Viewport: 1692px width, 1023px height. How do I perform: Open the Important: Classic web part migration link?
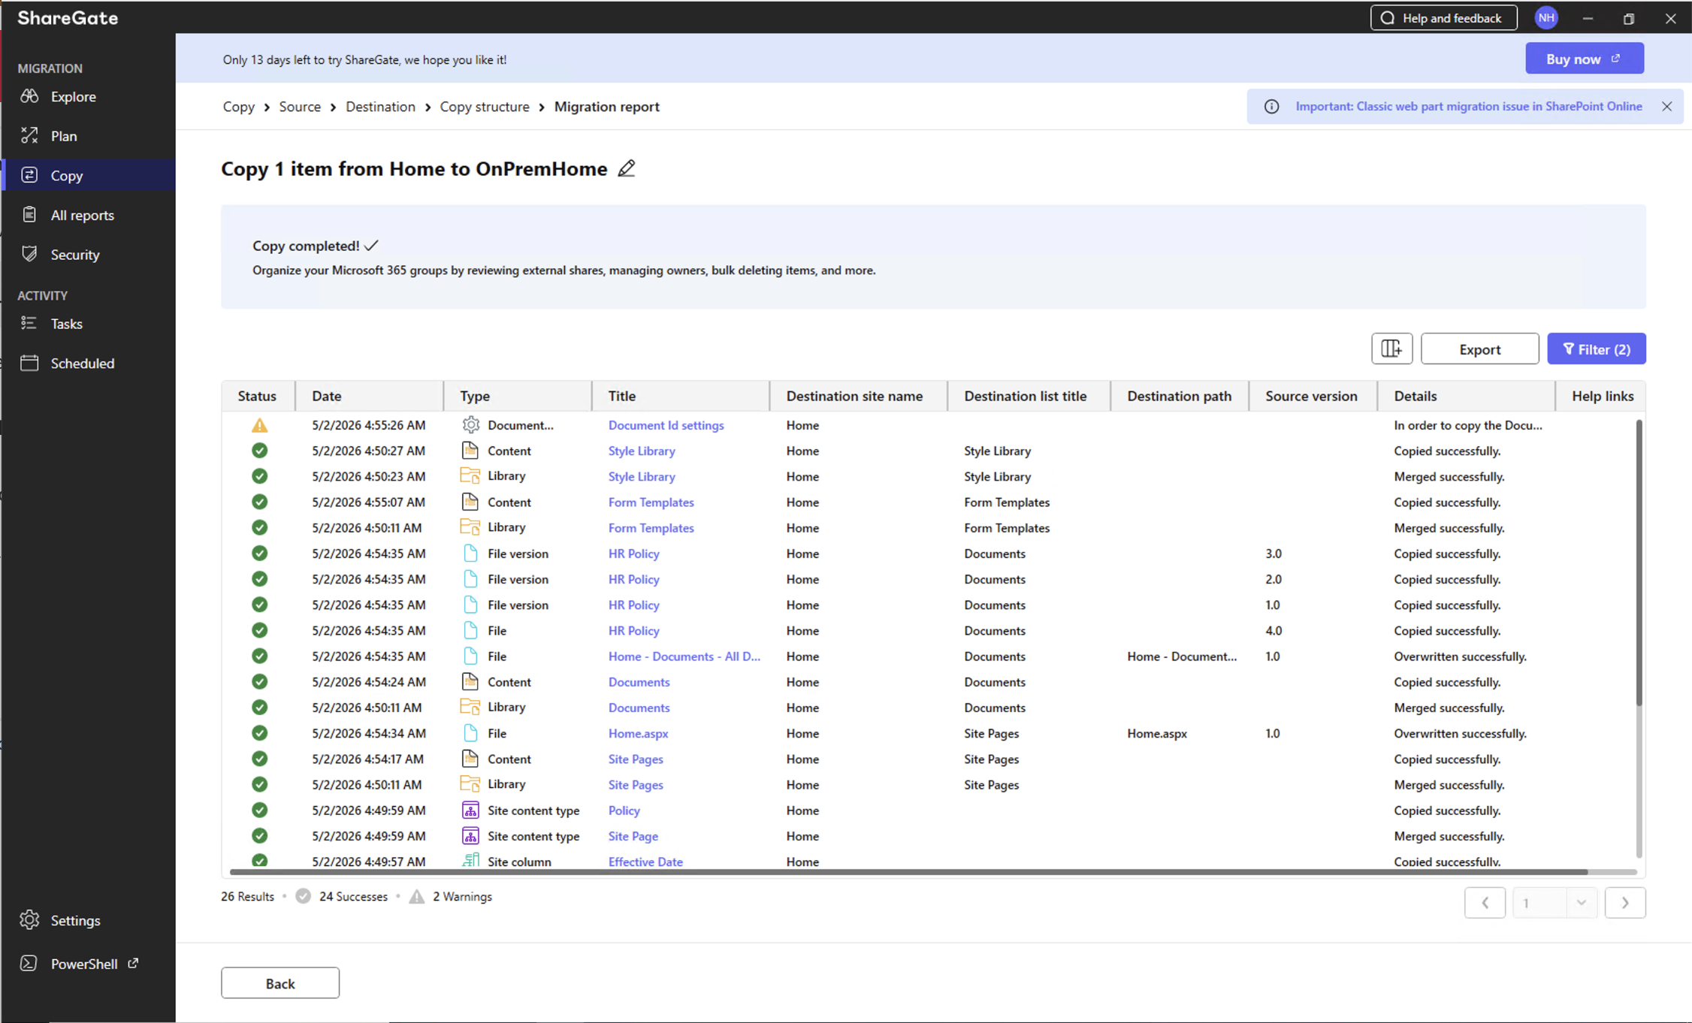click(x=1468, y=106)
